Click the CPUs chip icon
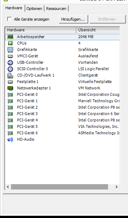Viewport: 128px width, 218px height. pos(10,43)
